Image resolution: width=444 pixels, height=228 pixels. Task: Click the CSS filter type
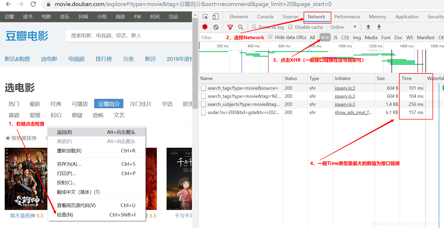pos(345,37)
